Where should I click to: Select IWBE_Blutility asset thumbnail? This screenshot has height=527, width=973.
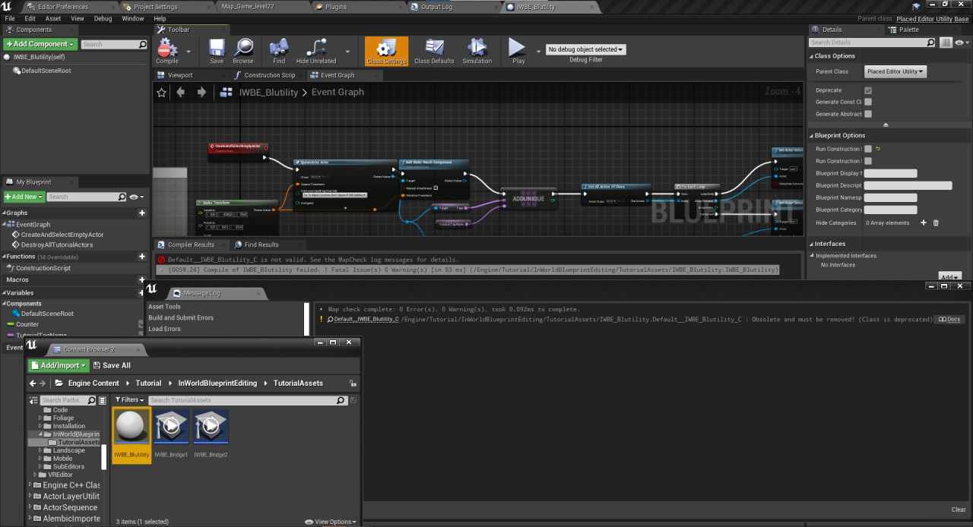point(132,434)
